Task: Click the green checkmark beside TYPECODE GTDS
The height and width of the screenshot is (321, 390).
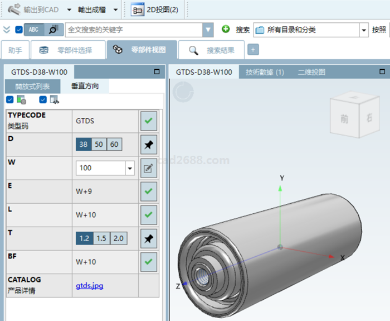Action: tap(149, 121)
